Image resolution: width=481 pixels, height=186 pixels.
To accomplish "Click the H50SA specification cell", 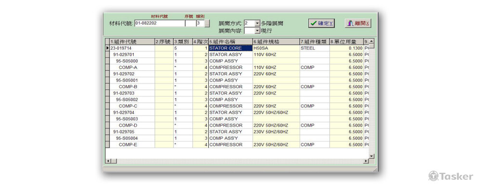I will click(x=277, y=48).
